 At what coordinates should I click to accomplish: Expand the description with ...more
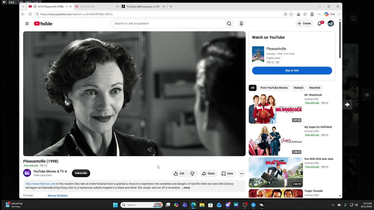(x=186, y=188)
